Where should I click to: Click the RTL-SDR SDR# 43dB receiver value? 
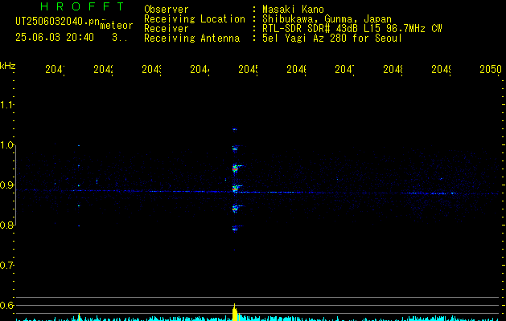[352, 29]
